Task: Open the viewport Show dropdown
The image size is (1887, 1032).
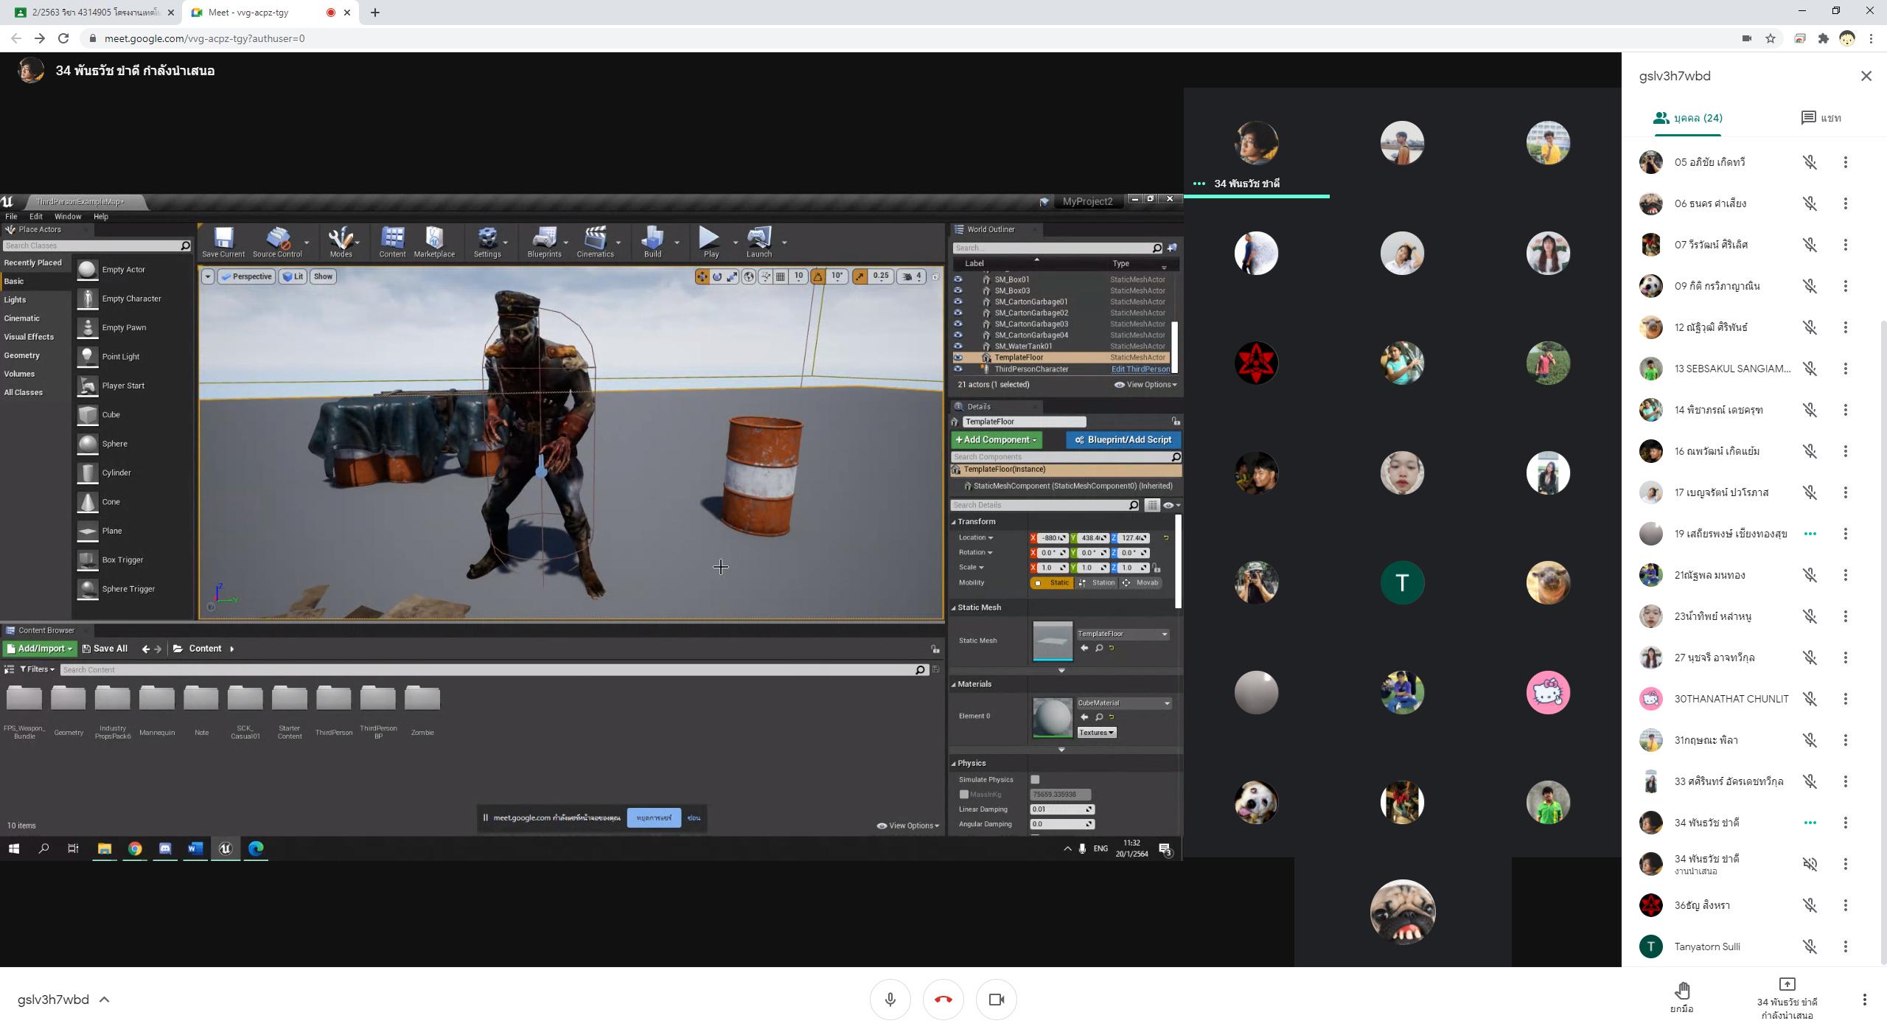Action: click(x=323, y=276)
